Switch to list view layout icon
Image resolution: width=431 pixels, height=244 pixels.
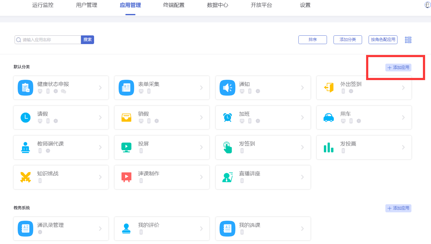[x=408, y=40]
